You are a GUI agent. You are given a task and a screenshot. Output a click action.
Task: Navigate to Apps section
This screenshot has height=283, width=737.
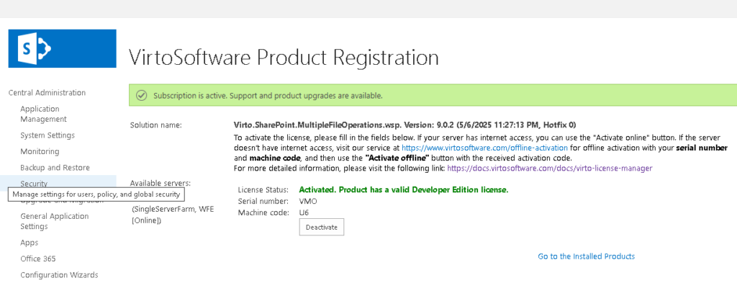coord(29,243)
